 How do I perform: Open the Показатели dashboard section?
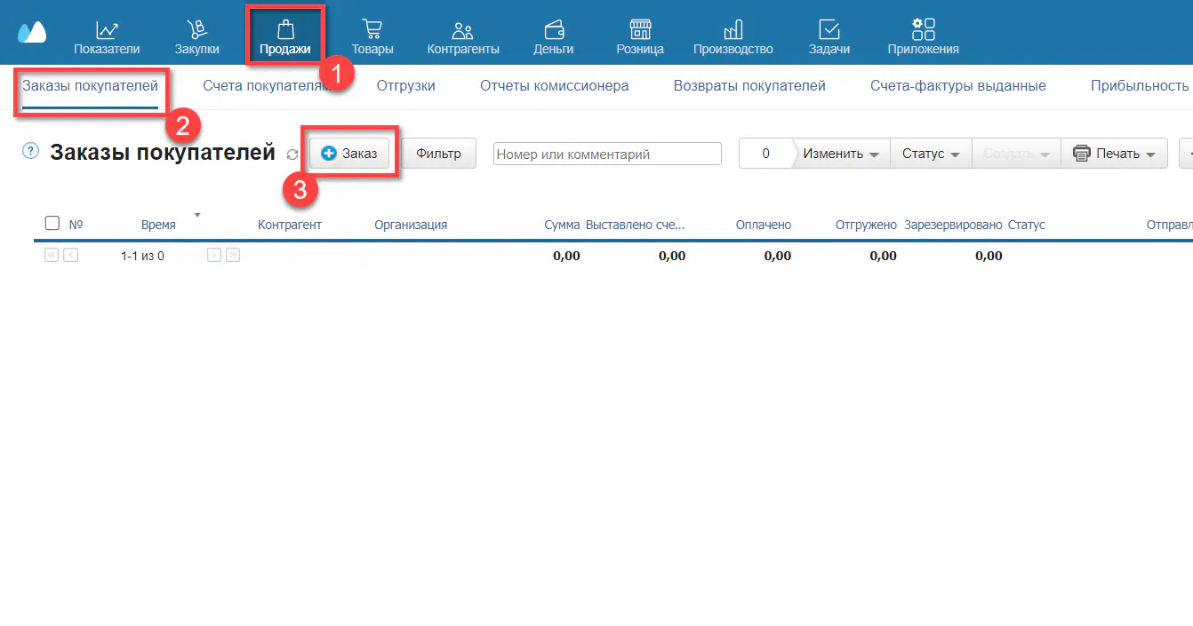[x=107, y=38]
